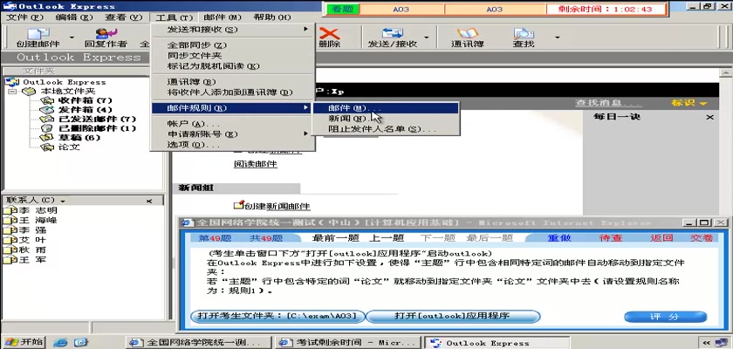This screenshot has width=733, height=349.
Task: Choose 帐户(A)... menu entry
Action: coord(232,124)
